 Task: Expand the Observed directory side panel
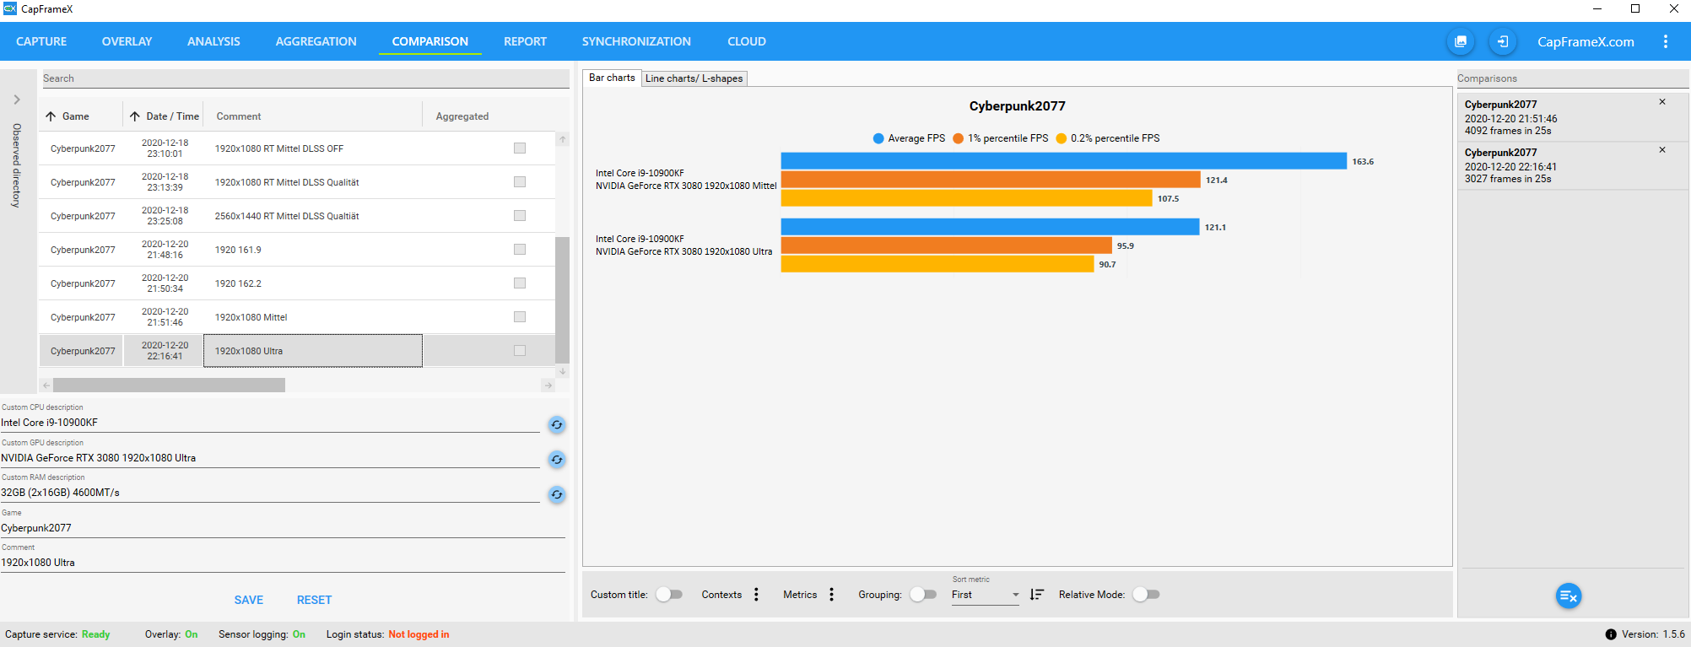[17, 100]
